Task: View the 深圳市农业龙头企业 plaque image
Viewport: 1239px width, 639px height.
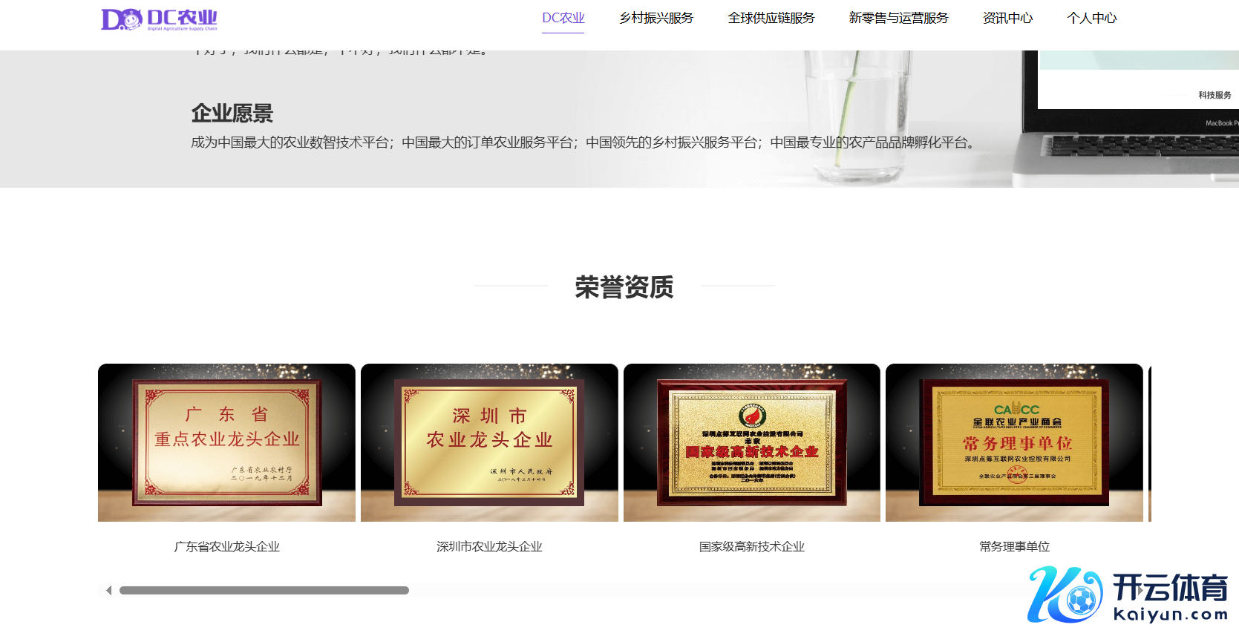Action: click(489, 442)
